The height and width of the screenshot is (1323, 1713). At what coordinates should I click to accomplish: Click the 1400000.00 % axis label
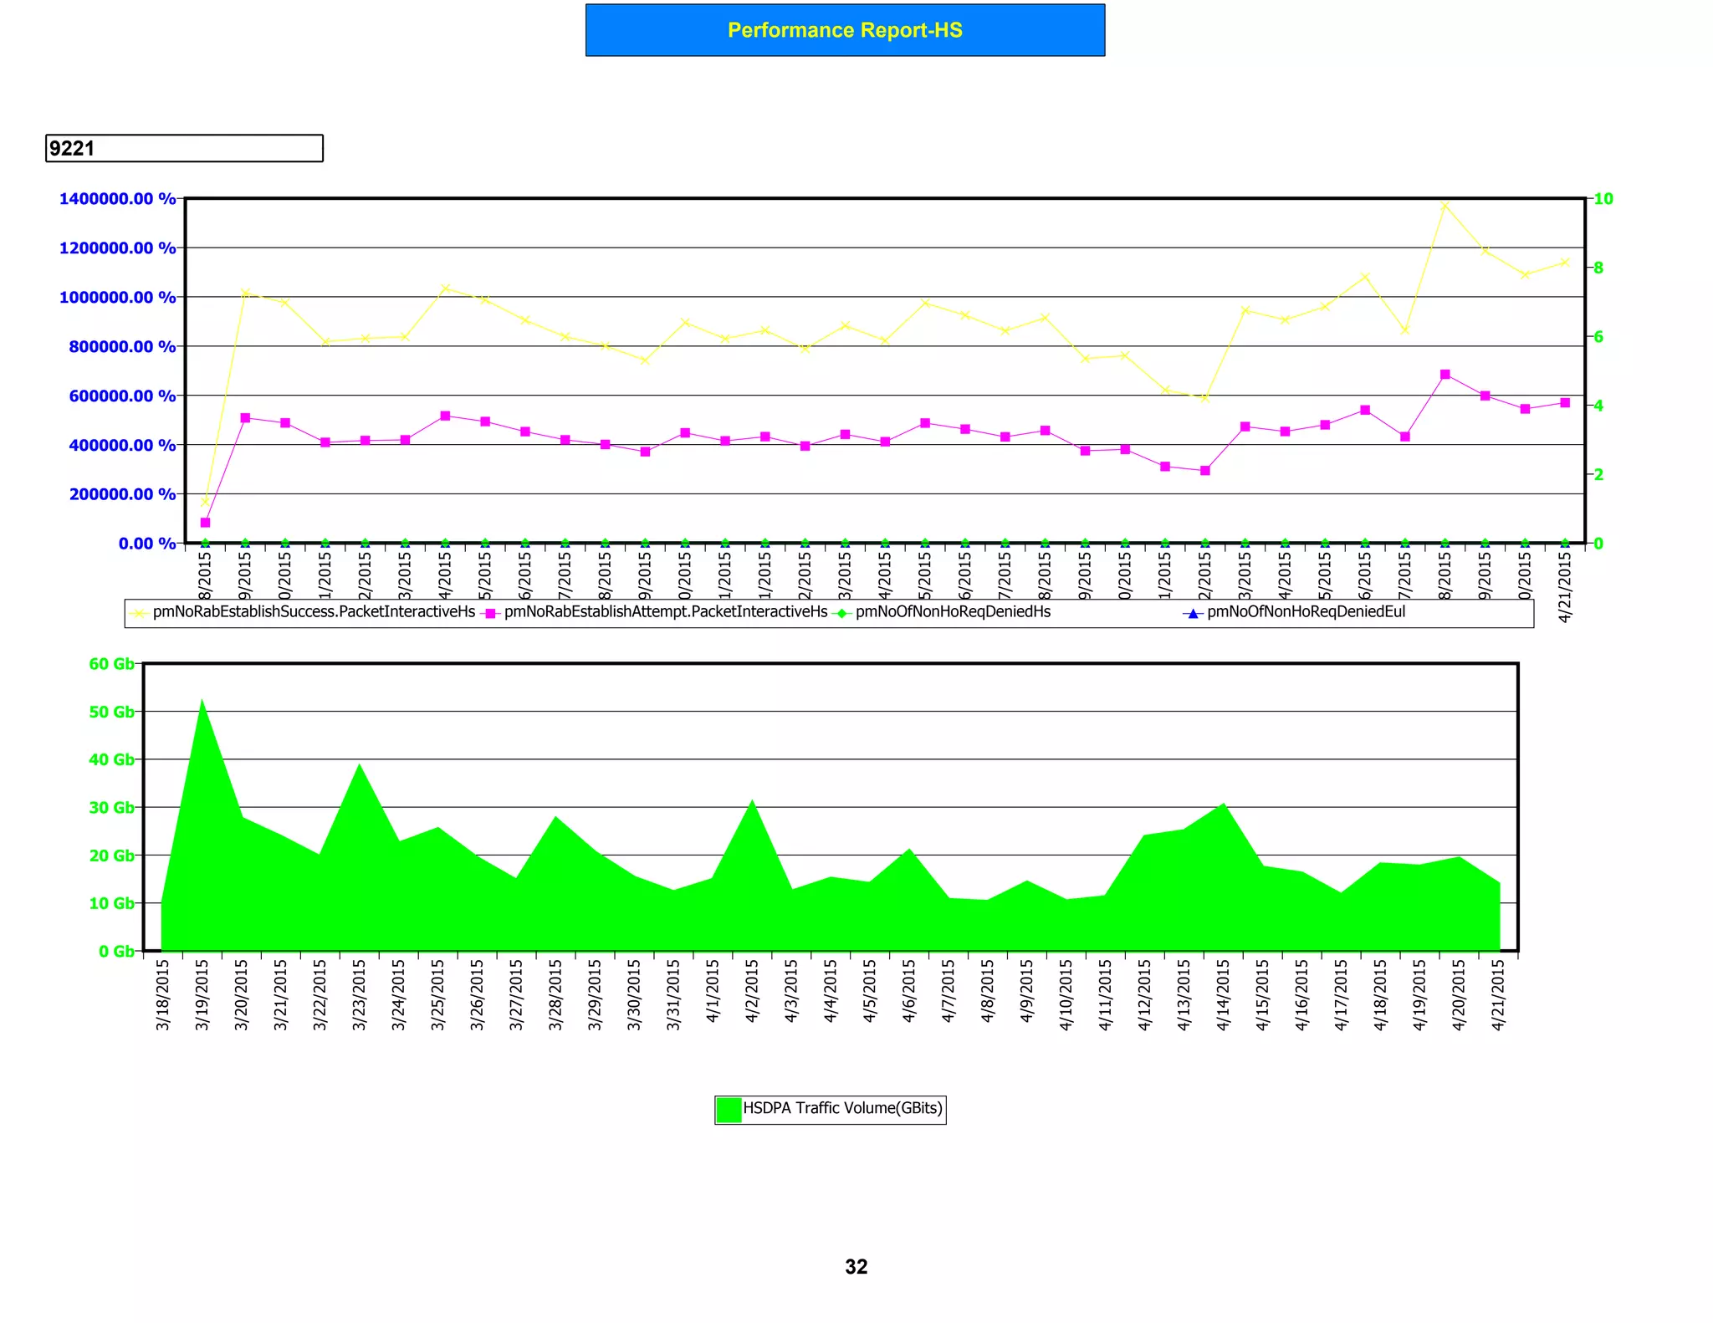pos(117,199)
